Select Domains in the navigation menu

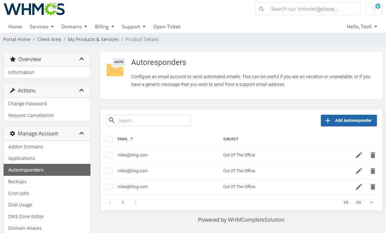74,26
